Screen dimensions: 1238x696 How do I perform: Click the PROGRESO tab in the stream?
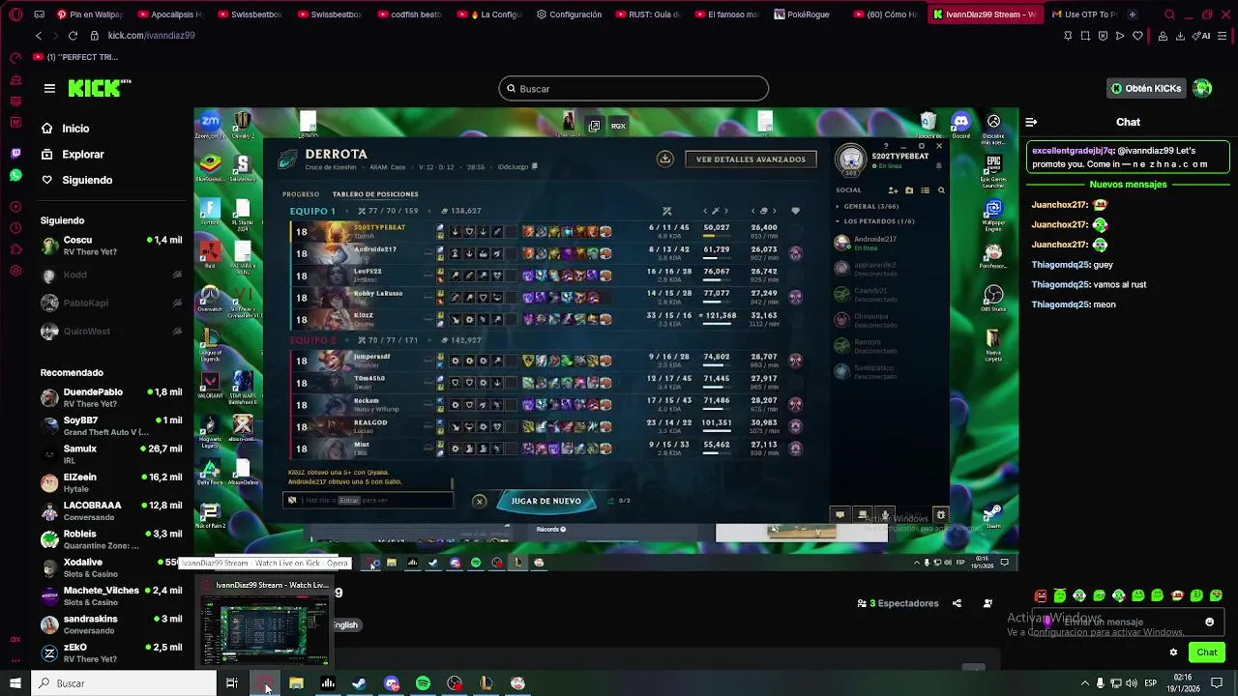(301, 194)
